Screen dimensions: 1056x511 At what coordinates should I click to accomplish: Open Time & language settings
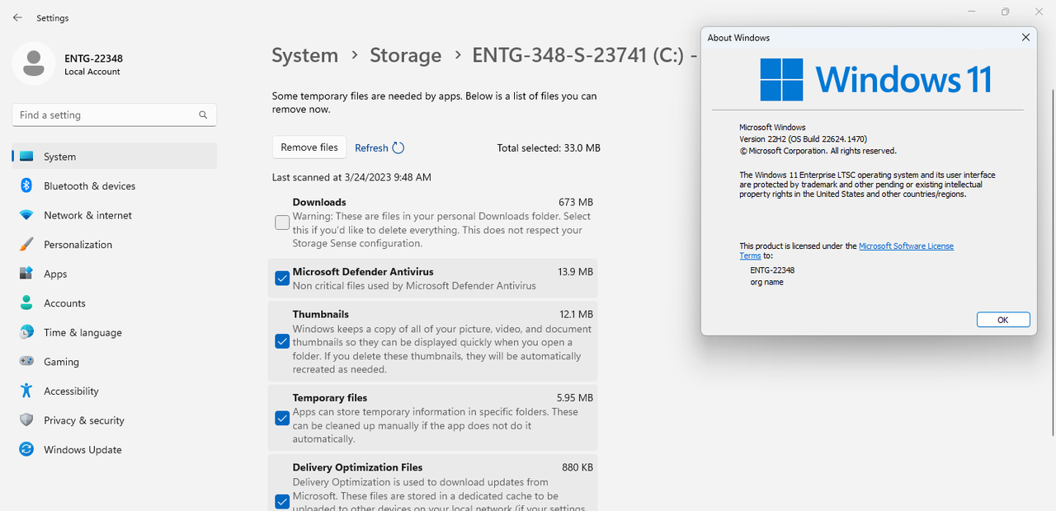point(115,332)
